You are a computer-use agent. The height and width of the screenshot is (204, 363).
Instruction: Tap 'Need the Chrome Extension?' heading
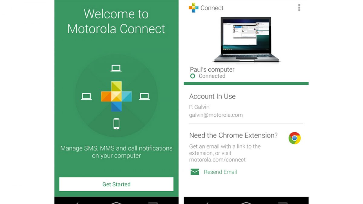coord(233,135)
